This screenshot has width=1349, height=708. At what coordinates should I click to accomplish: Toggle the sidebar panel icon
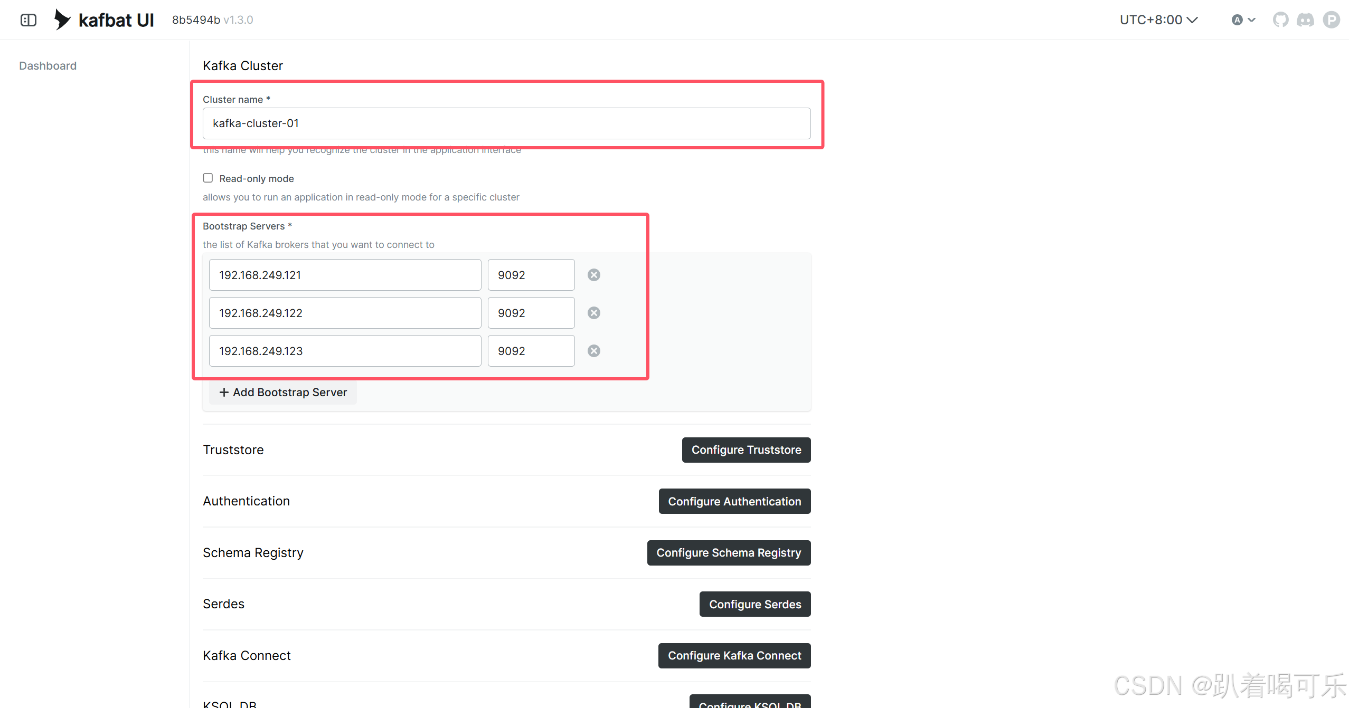(x=29, y=20)
